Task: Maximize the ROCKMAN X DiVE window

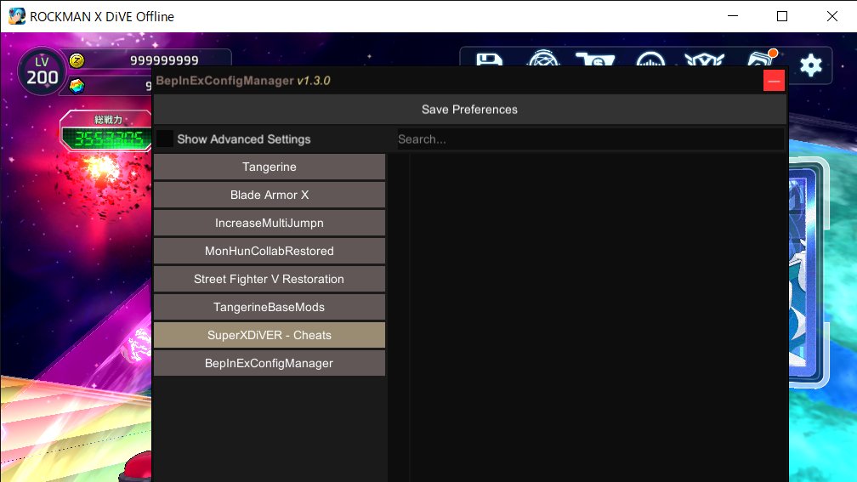Action: pos(782,16)
